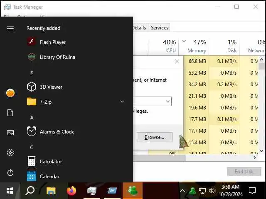
Task: Click horizontal scrollbar right arrow
Action: [x=255, y=158]
